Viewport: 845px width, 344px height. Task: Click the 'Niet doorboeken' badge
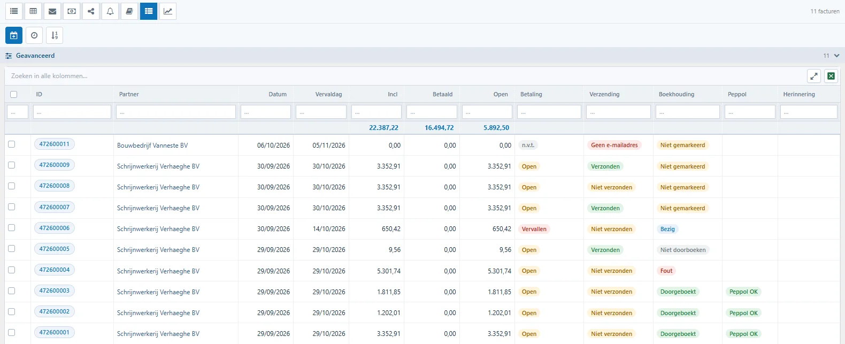(683, 250)
